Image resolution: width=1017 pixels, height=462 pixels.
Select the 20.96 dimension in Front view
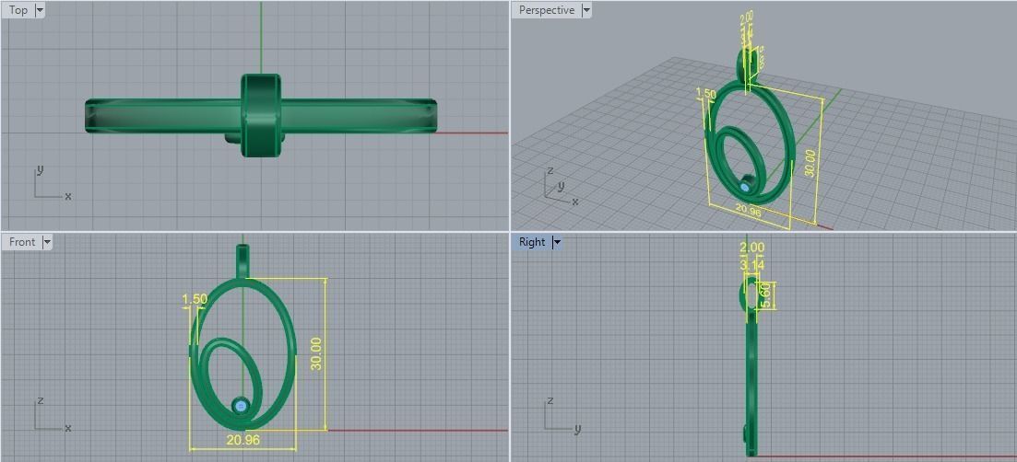tap(243, 440)
